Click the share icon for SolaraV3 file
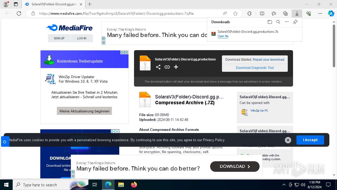 click(x=158, y=67)
